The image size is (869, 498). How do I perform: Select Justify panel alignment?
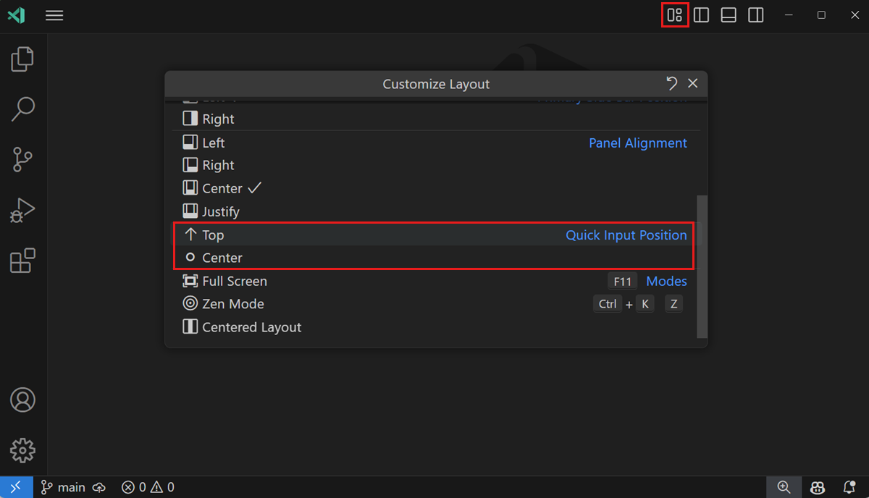click(x=219, y=211)
